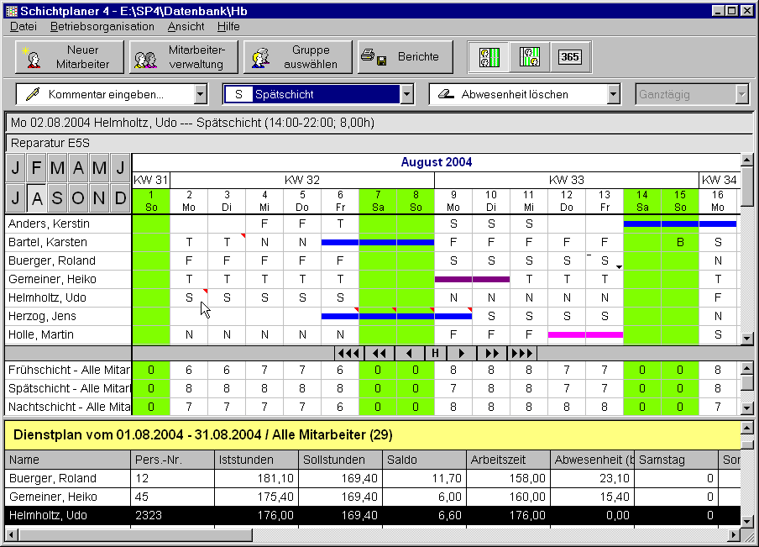Open Berichte reports
The image size is (759, 547).
tap(406, 57)
